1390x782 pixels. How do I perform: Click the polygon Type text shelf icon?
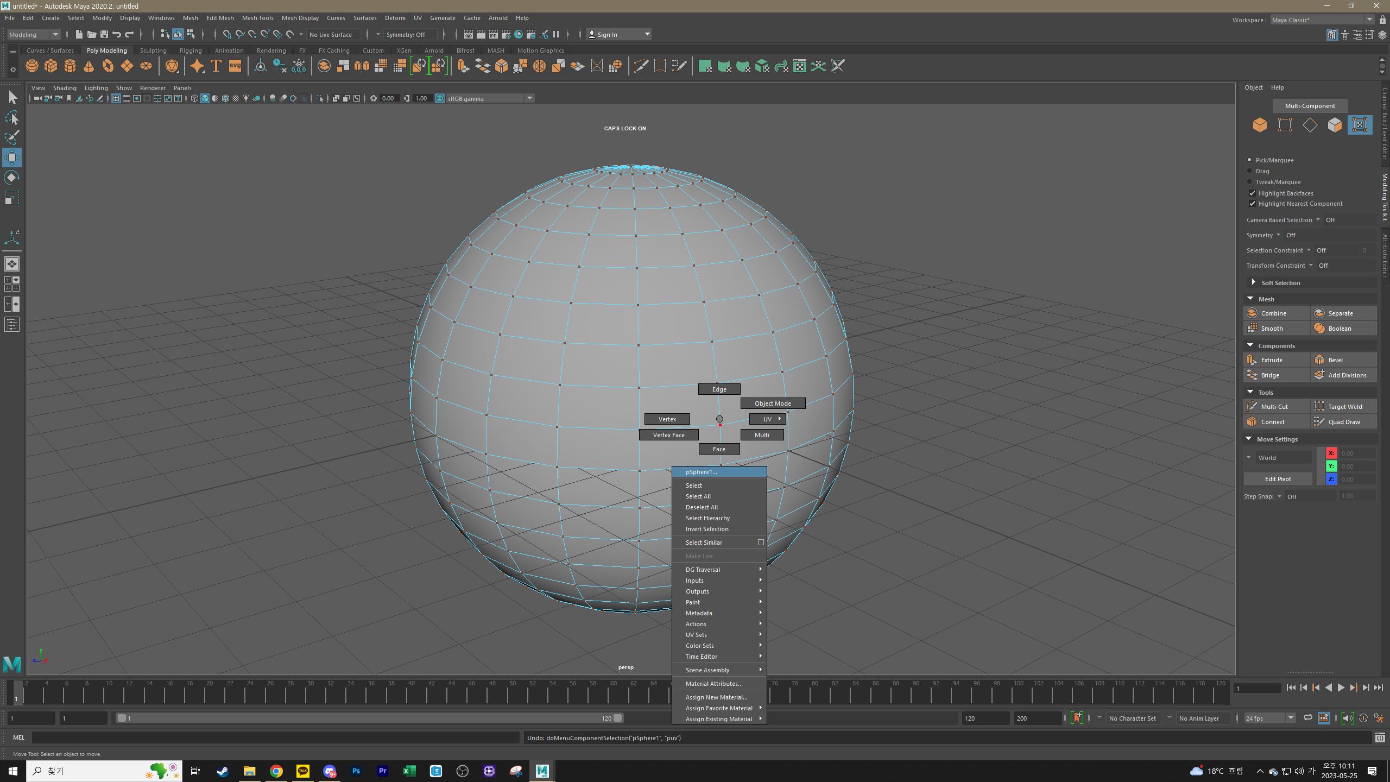tap(216, 66)
